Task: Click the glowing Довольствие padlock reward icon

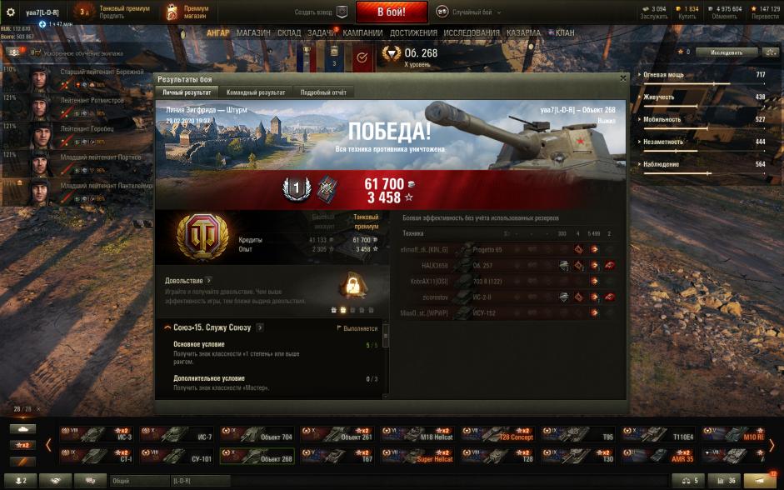Action: point(353,286)
